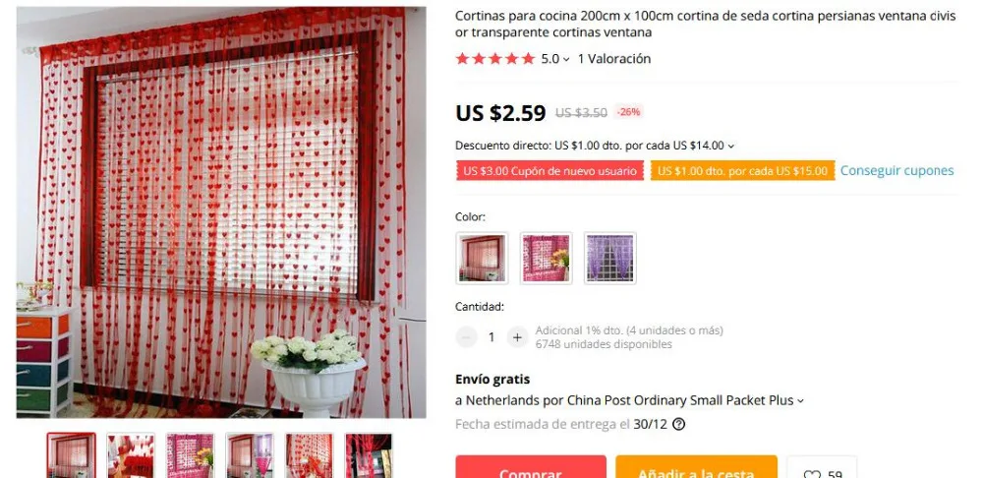983x478 pixels.
Task: Click the main red curtain product image
Action: point(221,212)
